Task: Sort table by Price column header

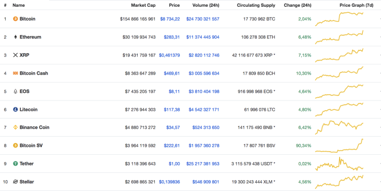Action: pos(174,5)
